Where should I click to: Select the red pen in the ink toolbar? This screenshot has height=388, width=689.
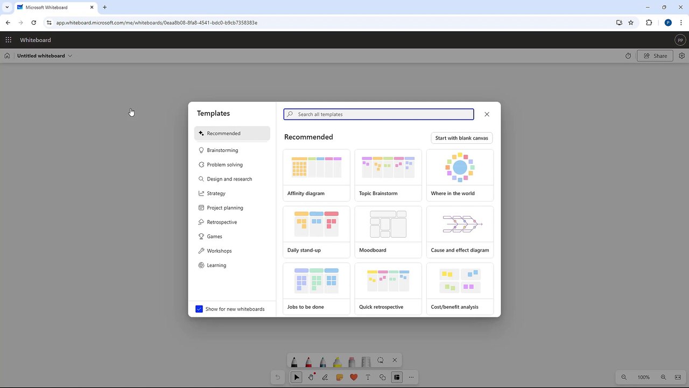point(308,361)
